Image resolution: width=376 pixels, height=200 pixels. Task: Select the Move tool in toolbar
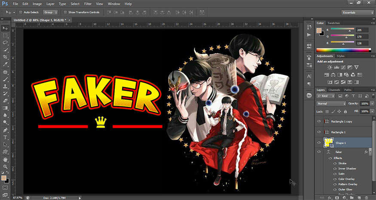pos(5,28)
